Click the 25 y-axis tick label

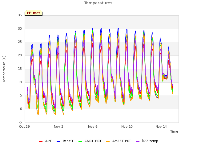[x=20, y=42]
